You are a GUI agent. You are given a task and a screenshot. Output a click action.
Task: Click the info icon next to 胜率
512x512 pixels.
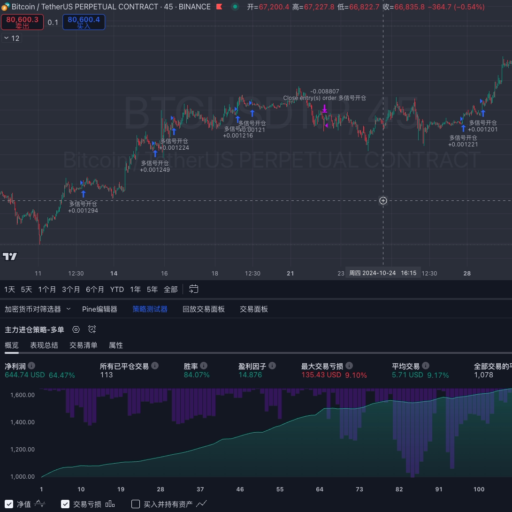(204, 366)
